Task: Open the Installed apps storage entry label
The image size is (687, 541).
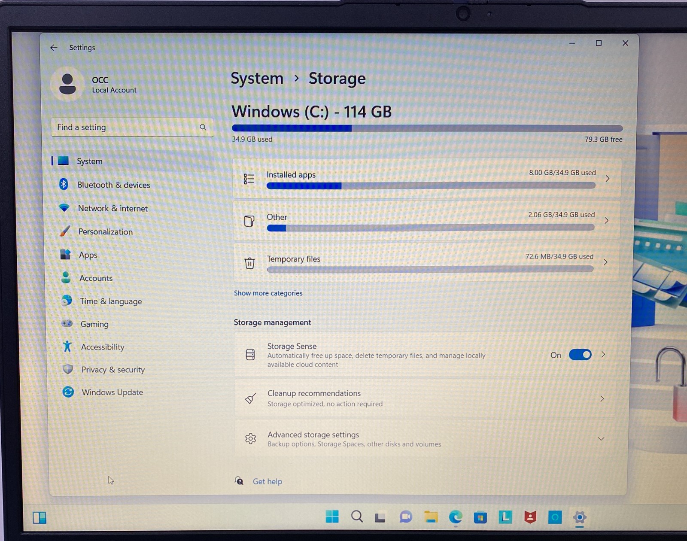Action: (x=291, y=175)
